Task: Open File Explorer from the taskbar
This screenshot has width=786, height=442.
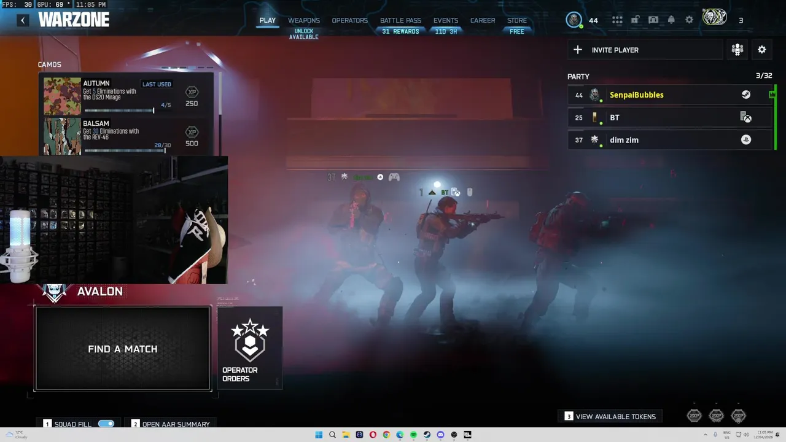Action: 346,435
